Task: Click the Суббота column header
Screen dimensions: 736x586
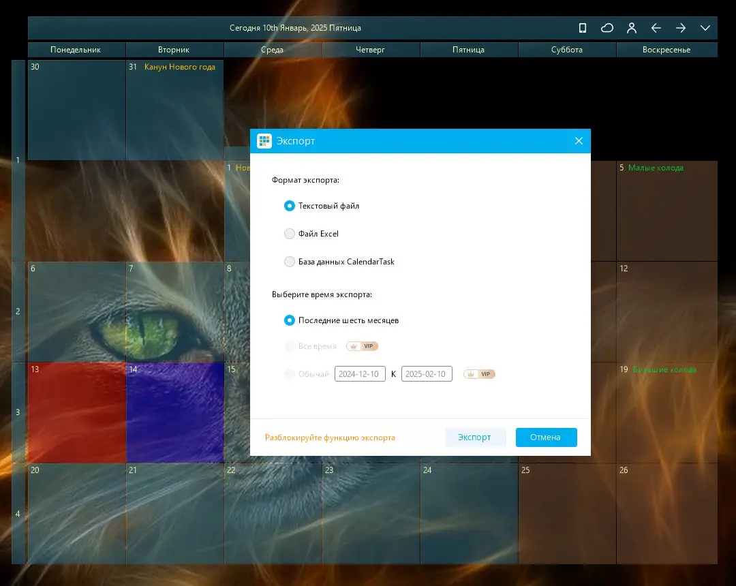Action: [x=566, y=49]
